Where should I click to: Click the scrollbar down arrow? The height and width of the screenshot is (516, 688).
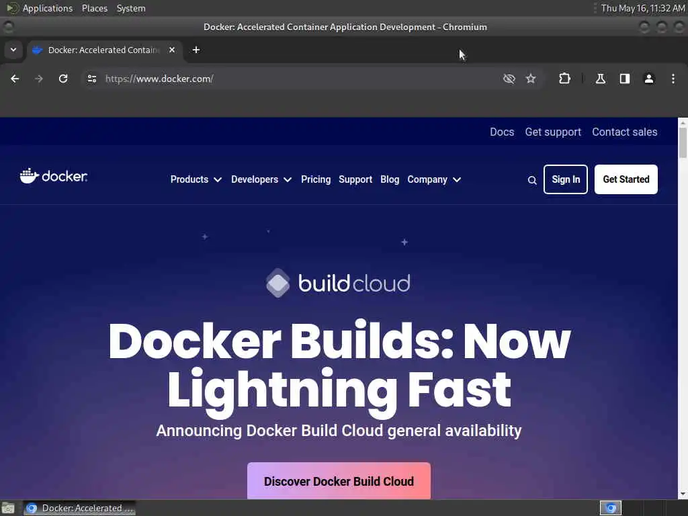coord(683,494)
